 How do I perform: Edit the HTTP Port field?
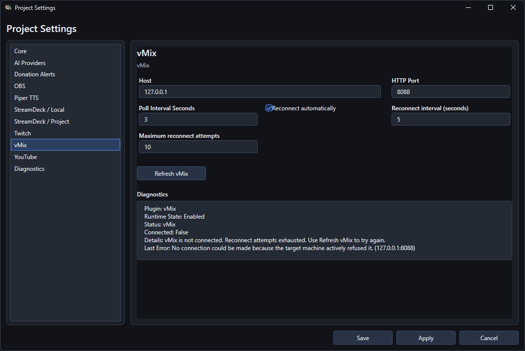[451, 92]
